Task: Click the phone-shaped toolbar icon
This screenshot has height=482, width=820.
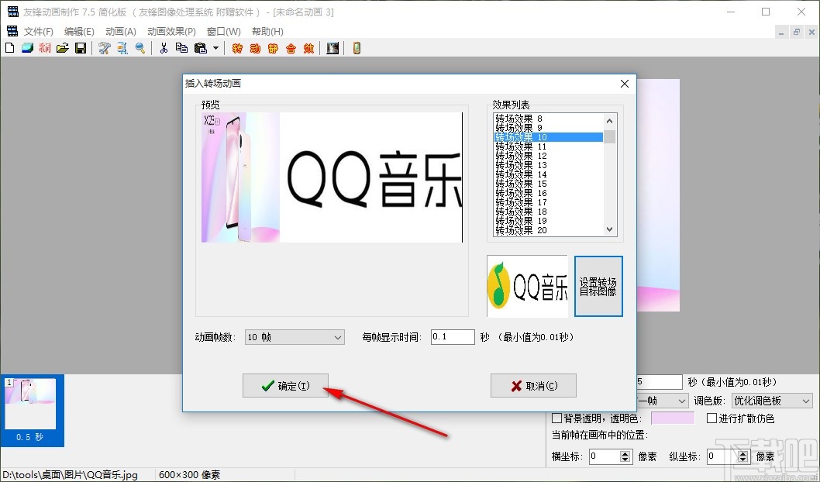Action: [357, 48]
